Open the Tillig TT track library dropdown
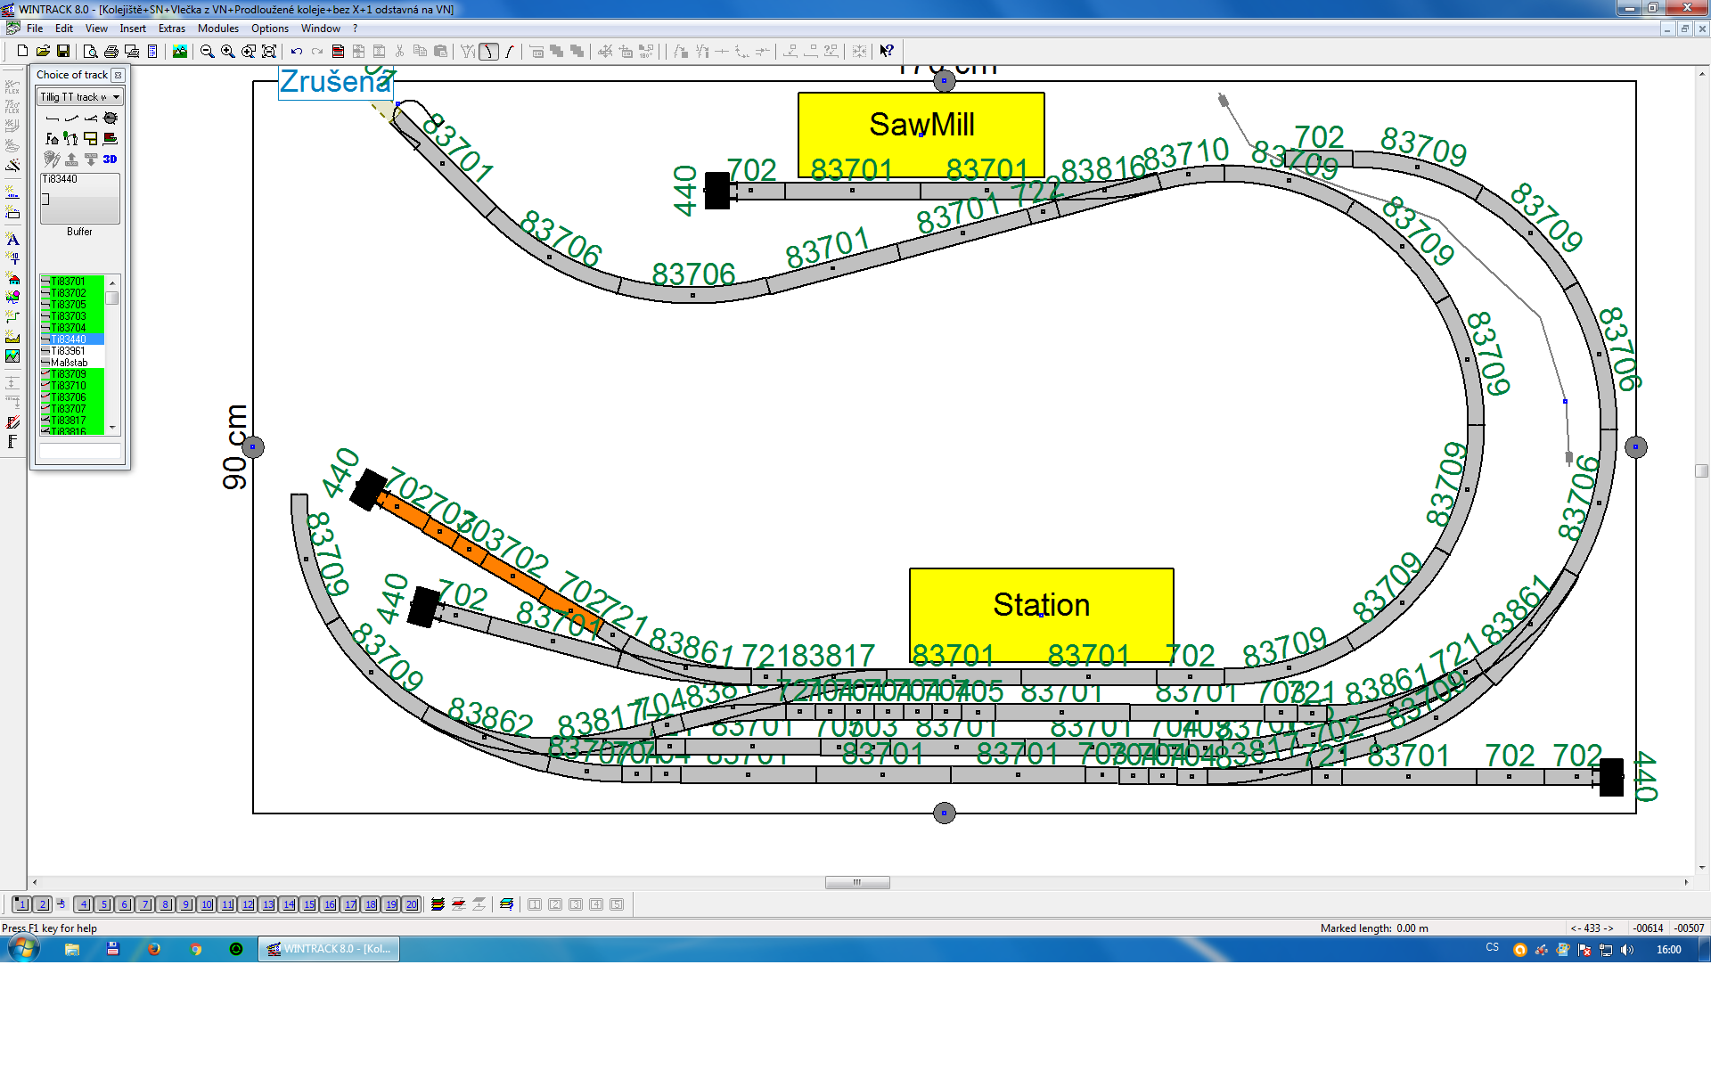 coord(116,97)
